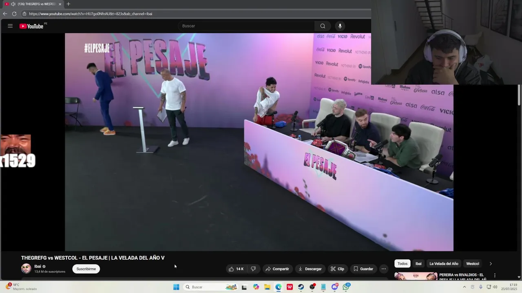Click the video player to pause playback

(259, 142)
